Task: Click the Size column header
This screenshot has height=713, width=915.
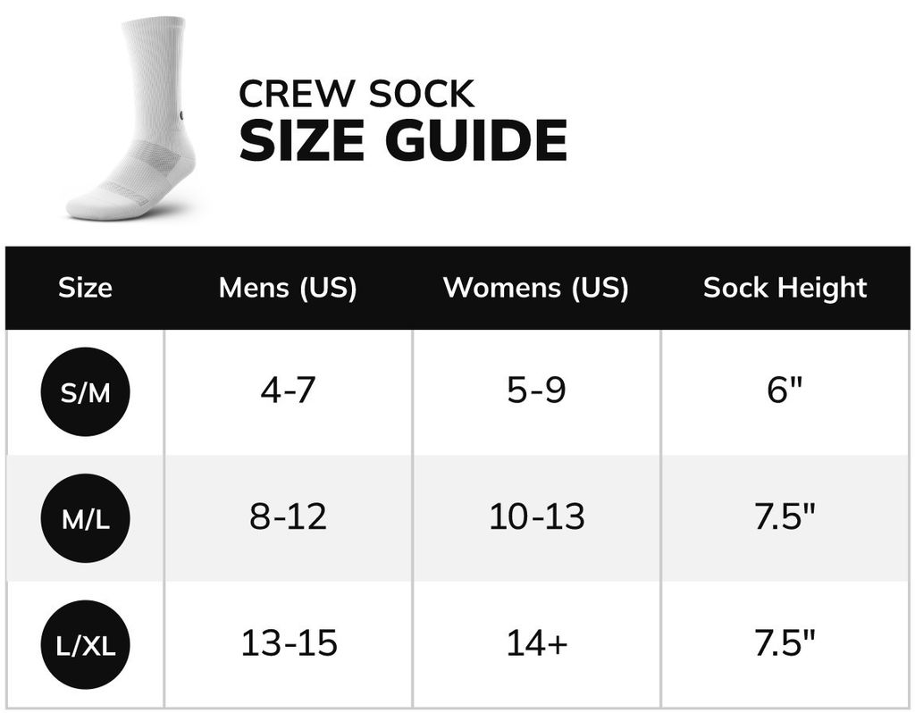Action: pyautogui.click(x=85, y=288)
